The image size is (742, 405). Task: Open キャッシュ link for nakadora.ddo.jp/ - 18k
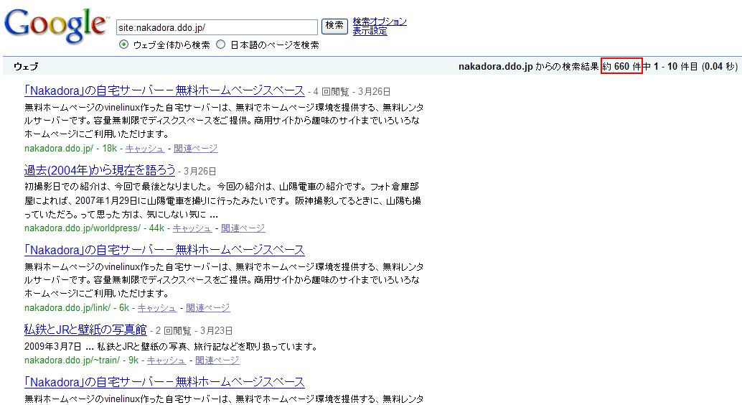(x=145, y=149)
